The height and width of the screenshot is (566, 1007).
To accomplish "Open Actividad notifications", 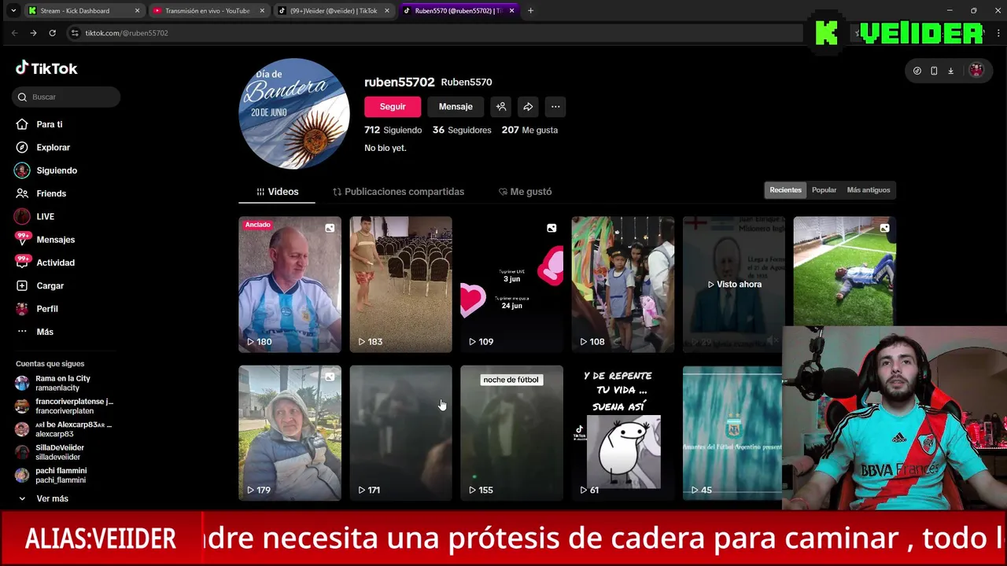I will pyautogui.click(x=55, y=263).
